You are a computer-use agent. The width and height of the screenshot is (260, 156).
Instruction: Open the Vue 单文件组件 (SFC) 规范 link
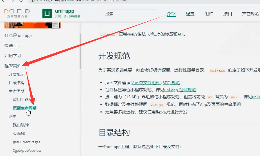tap(156, 83)
